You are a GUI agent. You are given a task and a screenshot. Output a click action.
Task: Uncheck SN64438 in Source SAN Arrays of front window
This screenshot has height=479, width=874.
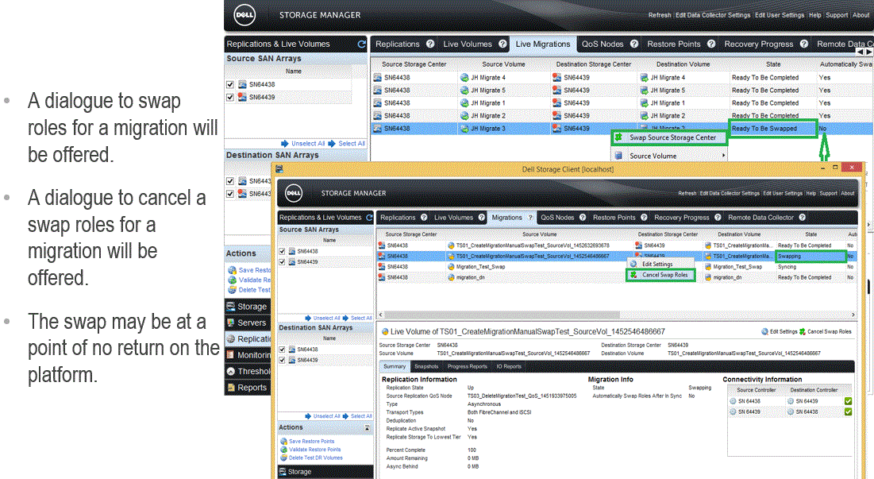tap(282, 252)
